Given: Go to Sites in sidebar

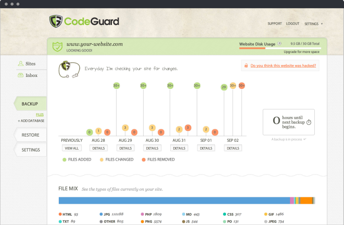Looking at the screenshot, I should (31, 63).
